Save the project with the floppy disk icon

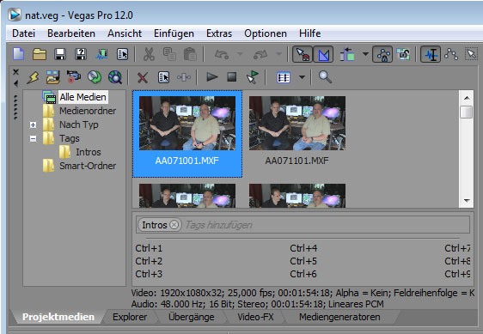(60, 54)
